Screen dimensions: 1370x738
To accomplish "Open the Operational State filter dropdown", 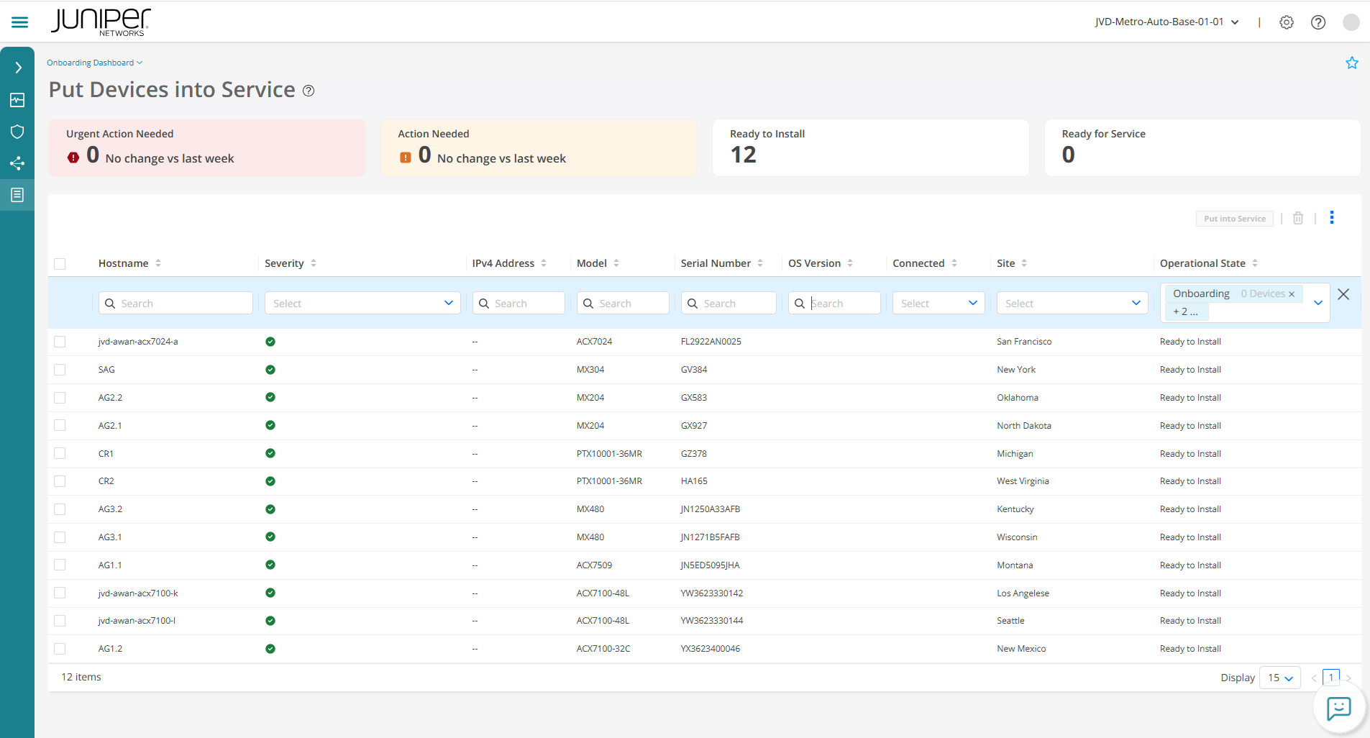I will (x=1318, y=303).
